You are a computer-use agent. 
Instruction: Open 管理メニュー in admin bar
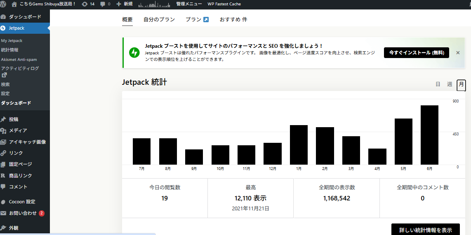coord(189,4)
